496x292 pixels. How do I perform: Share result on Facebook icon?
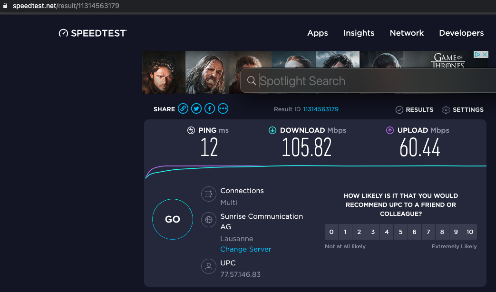pos(210,109)
